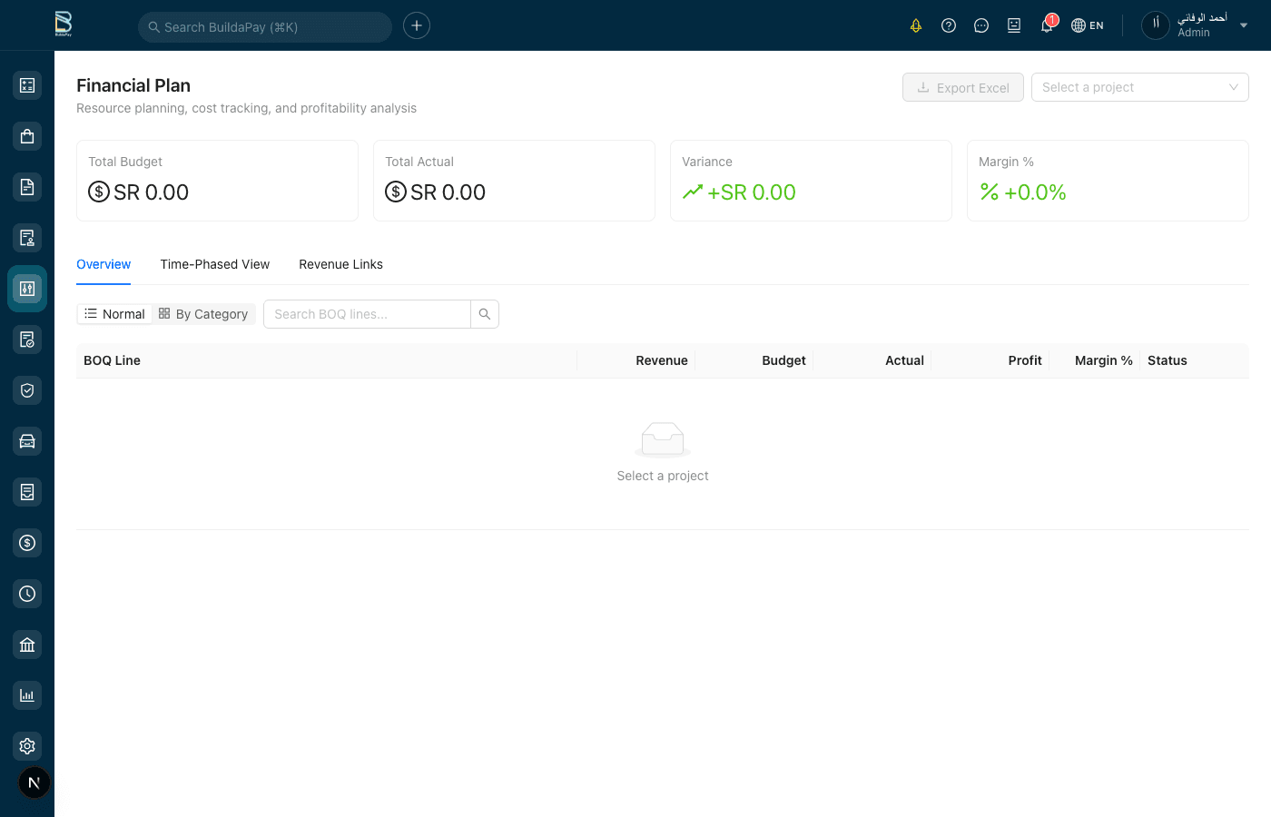Screen dimensions: 1271x817
Task: Open the Select a project dropdown
Action: coord(1139,86)
